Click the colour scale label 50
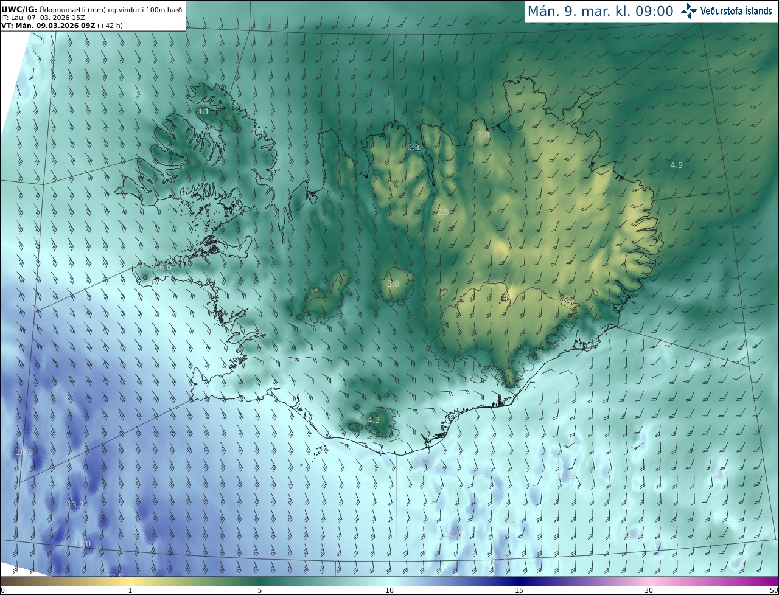The height and width of the screenshot is (595, 779). pyautogui.click(x=774, y=591)
